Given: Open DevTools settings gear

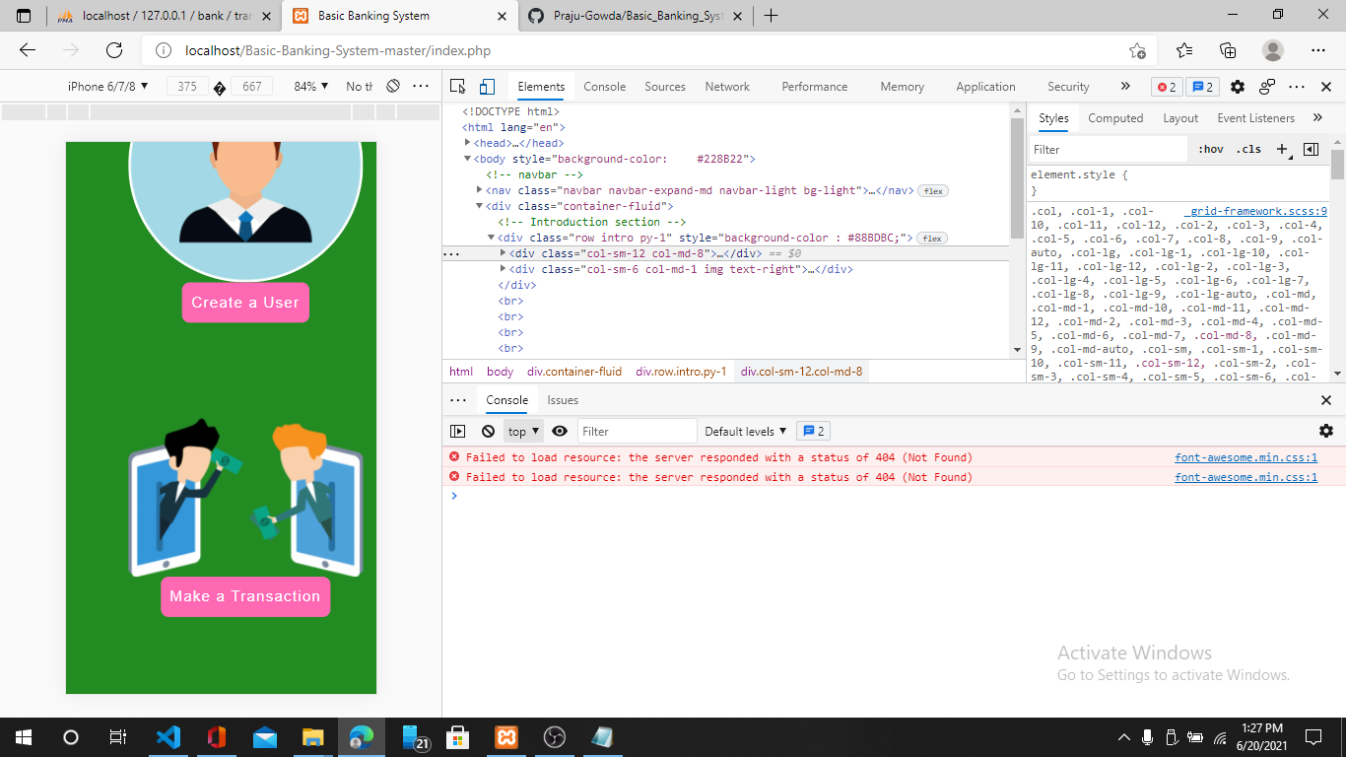Looking at the screenshot, I should click(x=1238, y=87).
